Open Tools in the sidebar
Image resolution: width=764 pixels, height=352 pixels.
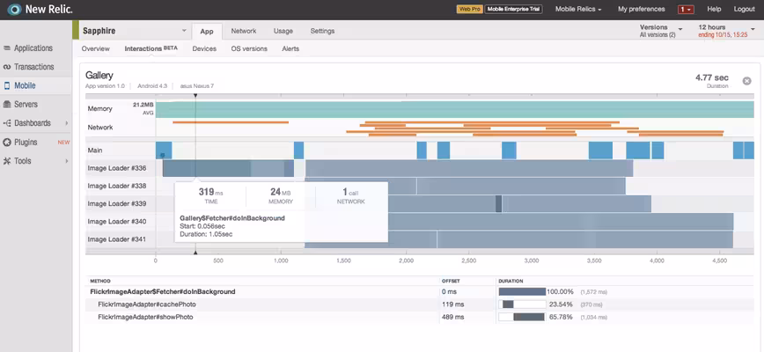click(22, 161)
